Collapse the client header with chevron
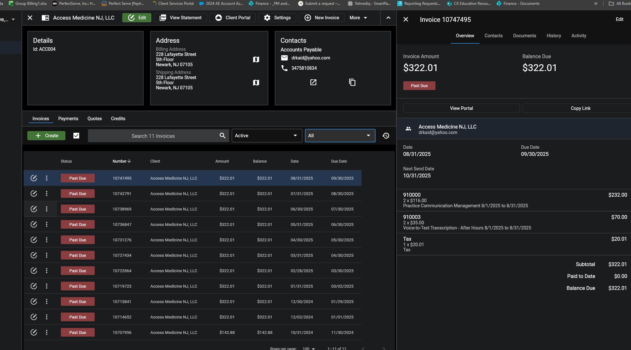Viewport: 631px width, 350px height. (x=388, y=18)
